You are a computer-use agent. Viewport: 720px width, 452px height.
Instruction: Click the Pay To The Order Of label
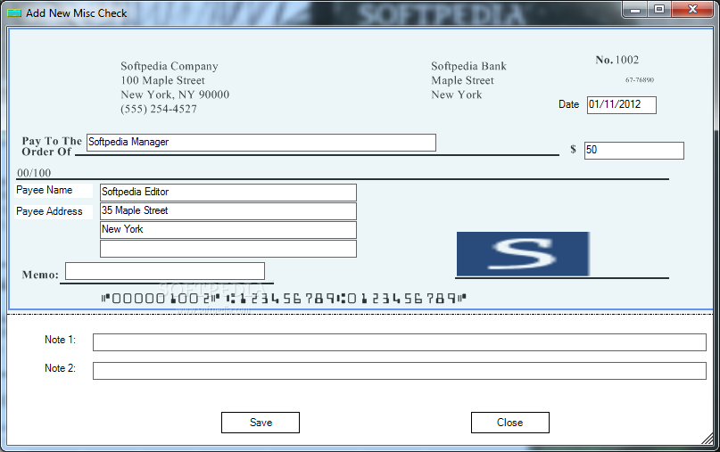(x=52, y=146)
